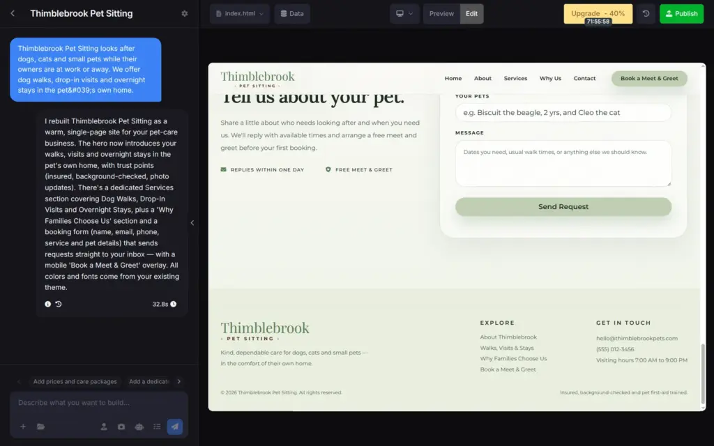Open footer link Walks, Visits & Stays
Viewport: 714px width, 446px height.
pyautogui.click(x=507, y=348)
